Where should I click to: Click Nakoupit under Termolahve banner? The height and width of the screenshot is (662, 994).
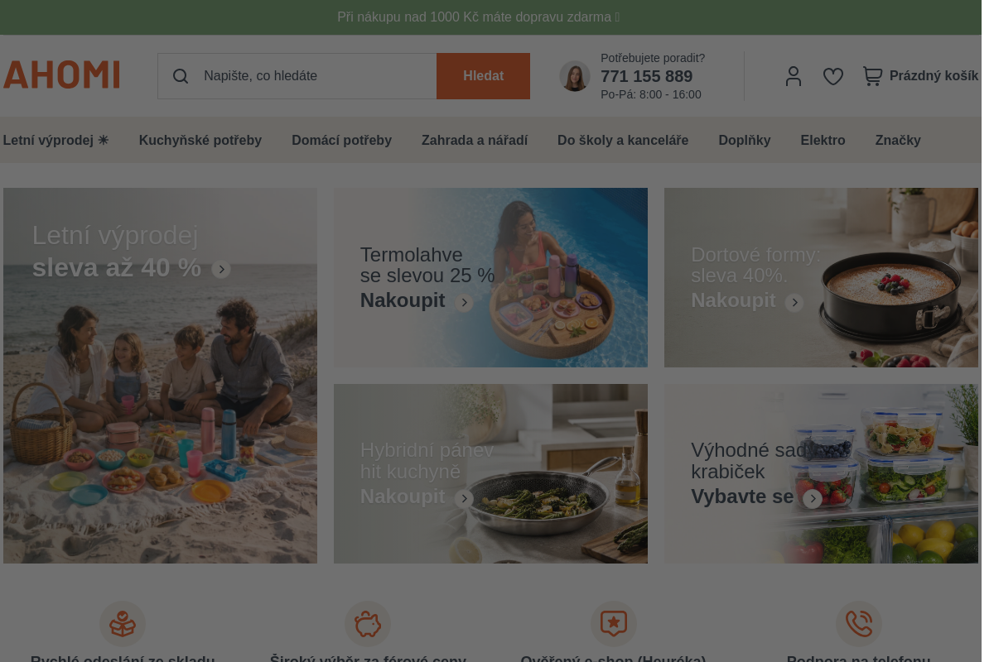pos(403,300)
